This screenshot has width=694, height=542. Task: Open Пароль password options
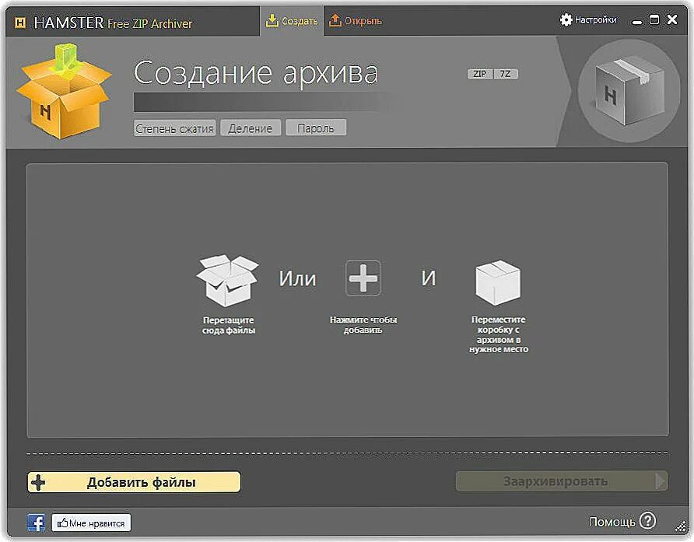(316, 128)
